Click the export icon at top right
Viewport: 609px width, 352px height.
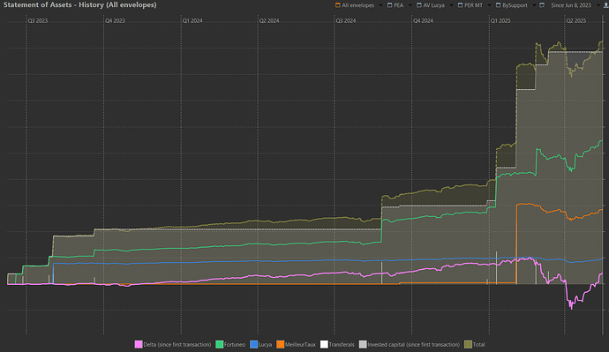coord(605,5)
